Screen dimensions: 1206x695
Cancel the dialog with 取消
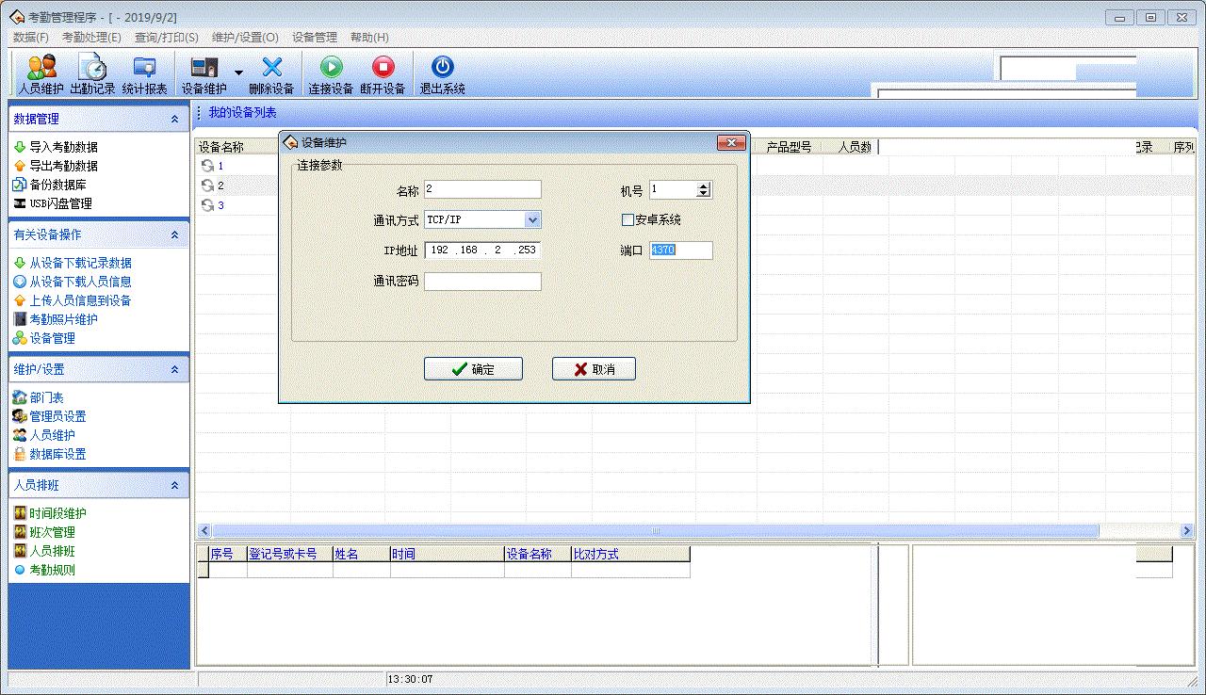tap(594, 368)
